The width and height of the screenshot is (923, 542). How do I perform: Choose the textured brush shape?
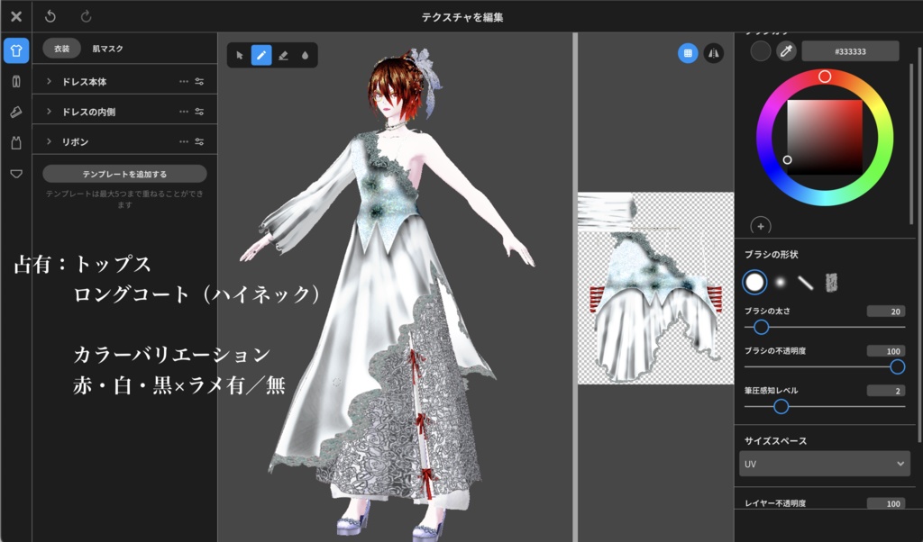coord(831,283)
